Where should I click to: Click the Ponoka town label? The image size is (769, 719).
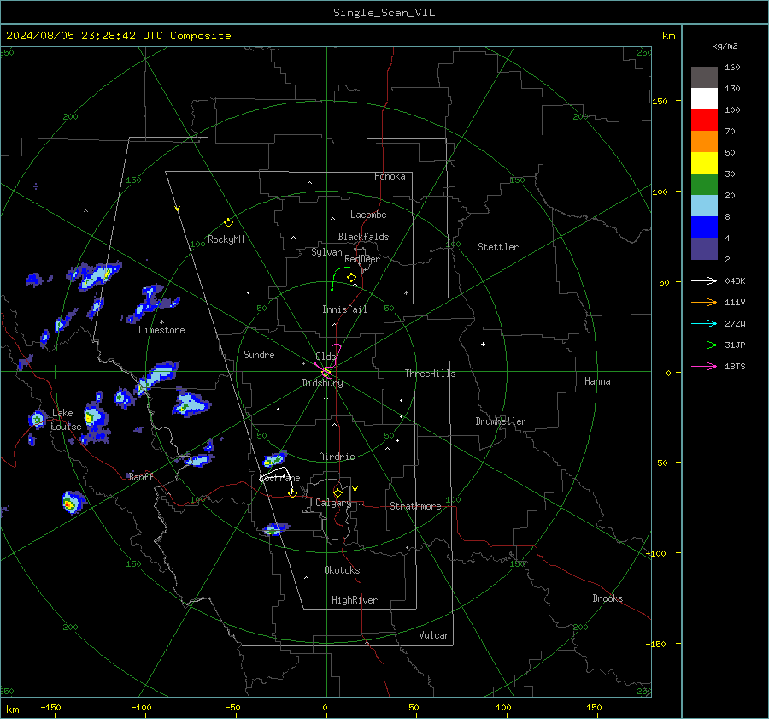(x=390, y=176)
